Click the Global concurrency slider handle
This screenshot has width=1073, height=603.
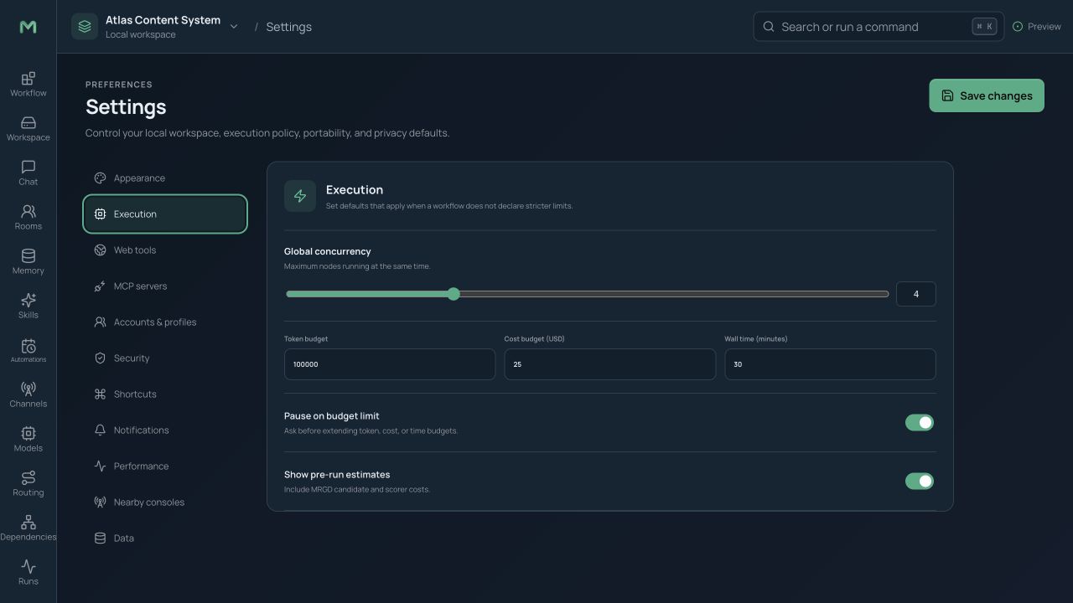(x=454, y=294)
